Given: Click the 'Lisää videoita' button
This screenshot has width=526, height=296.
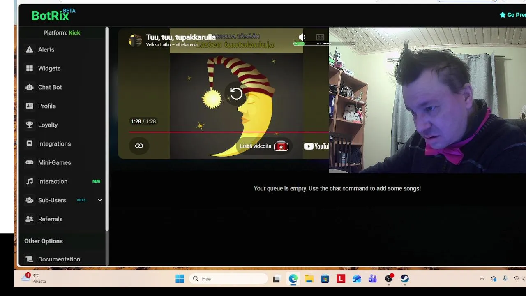Looking at the screenshot, I should 264,146.
